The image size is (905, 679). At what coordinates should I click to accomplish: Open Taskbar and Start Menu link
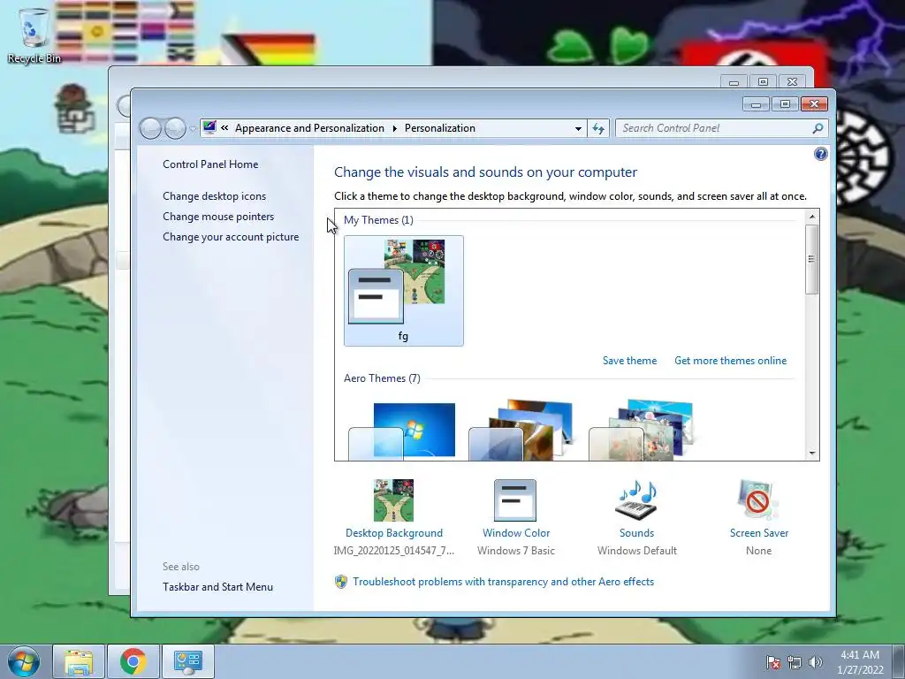point(217,587)
